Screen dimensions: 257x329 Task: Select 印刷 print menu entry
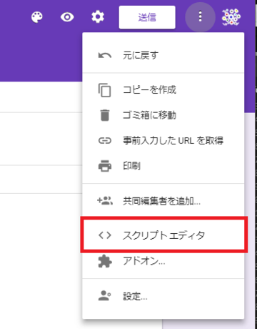(163, 166)
